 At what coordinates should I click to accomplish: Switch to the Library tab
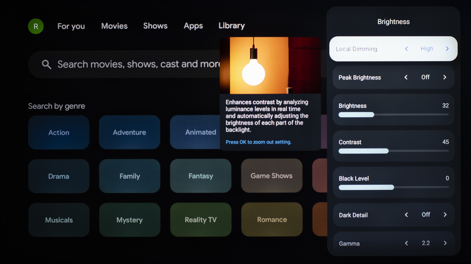(231, 26)
